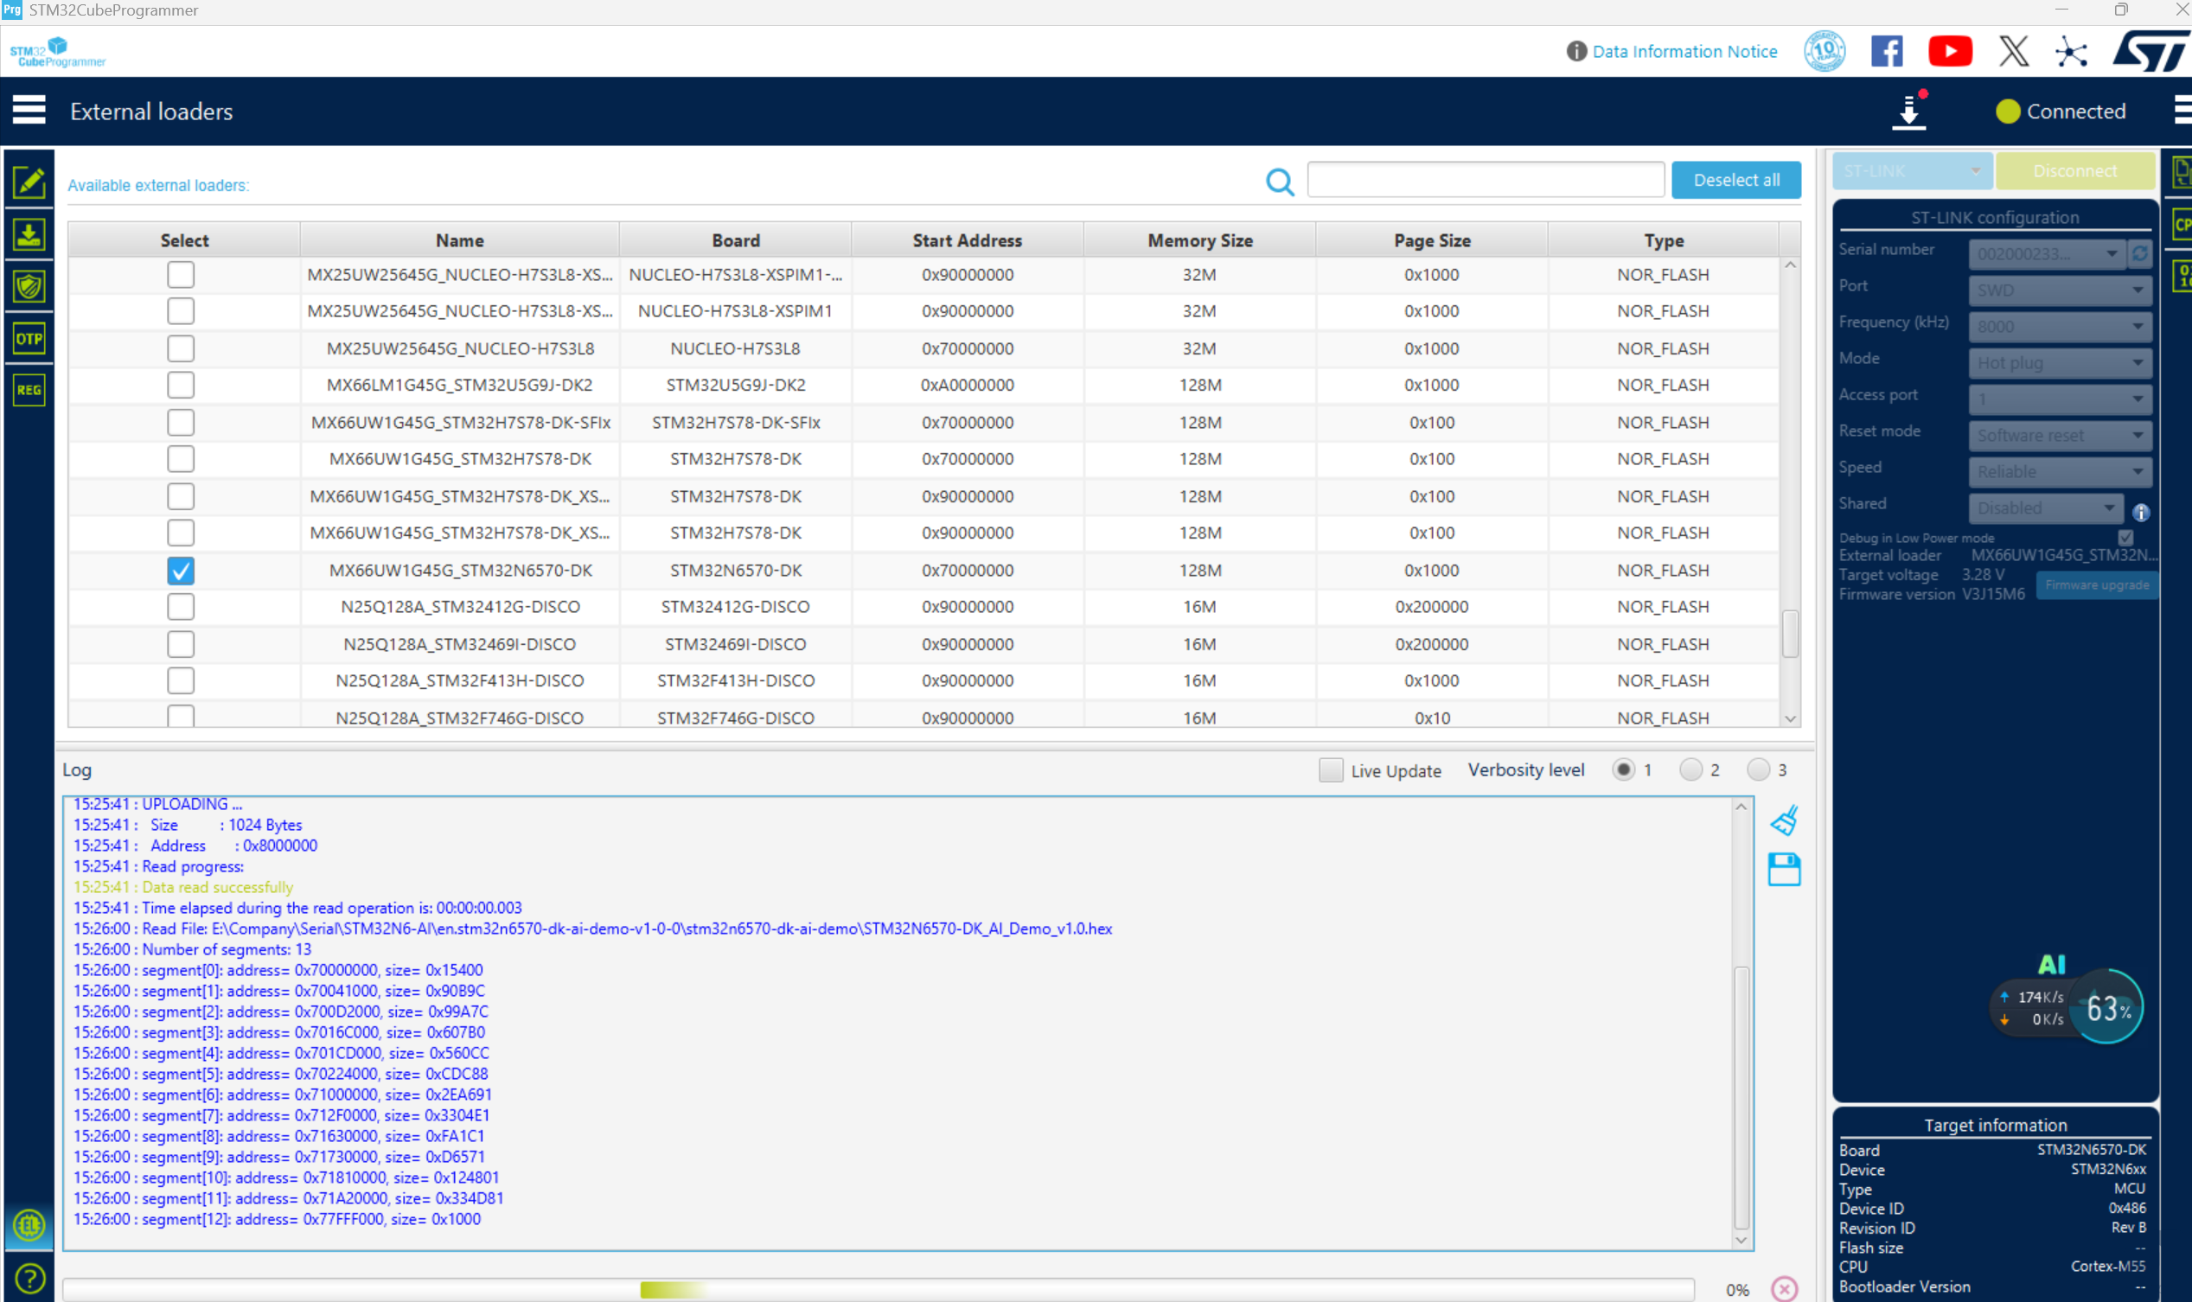Check Debug in Low Power mode checkbox
Image resolution: width=2192 pixels, height=1302 pixels.
(x=2125, y=537)
